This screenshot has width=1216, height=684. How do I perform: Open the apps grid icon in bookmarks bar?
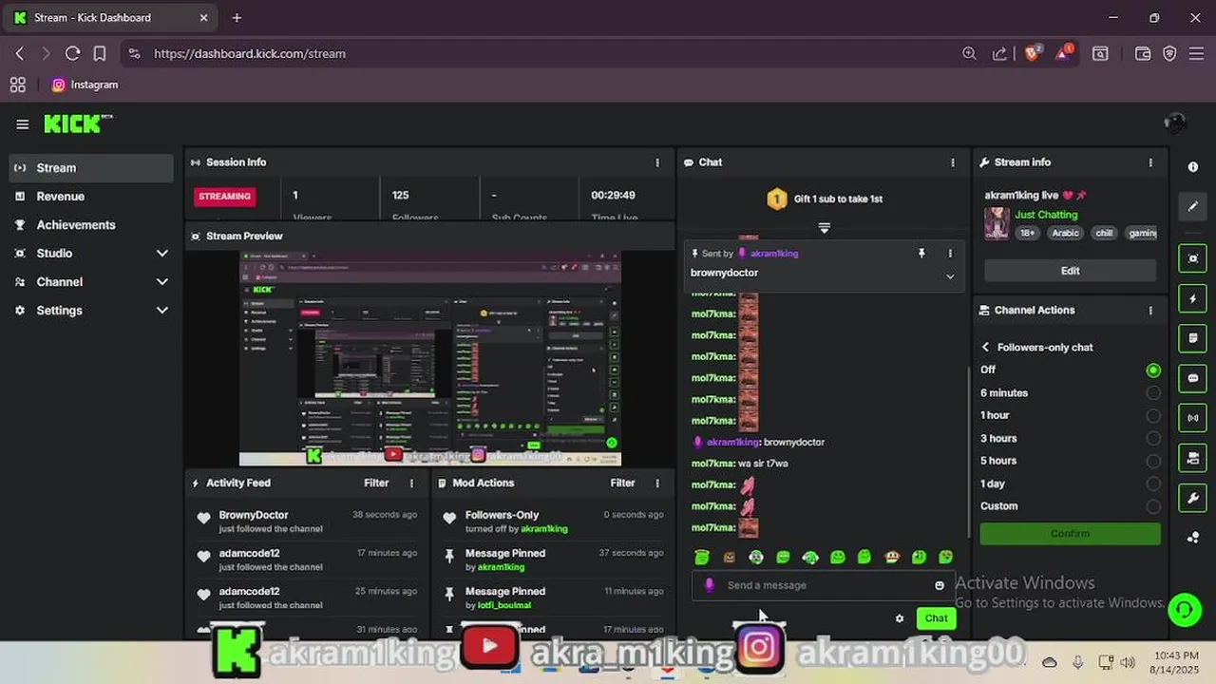click(x=18, y=85)
